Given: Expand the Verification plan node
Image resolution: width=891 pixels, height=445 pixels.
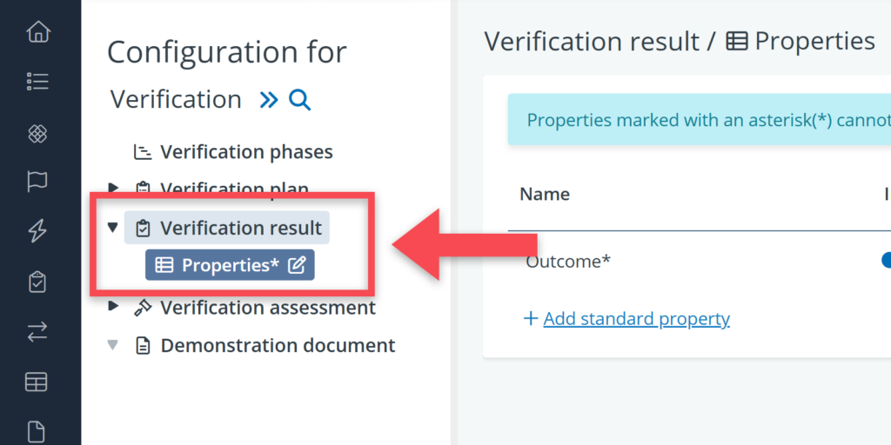Looking at the screenshot, I should click(x=113, y=188).
